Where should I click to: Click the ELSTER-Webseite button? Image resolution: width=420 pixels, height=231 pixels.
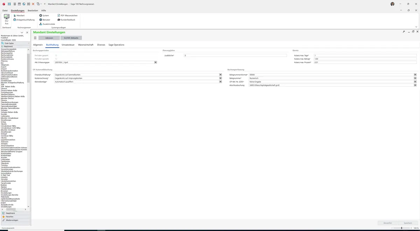[71, 38]
